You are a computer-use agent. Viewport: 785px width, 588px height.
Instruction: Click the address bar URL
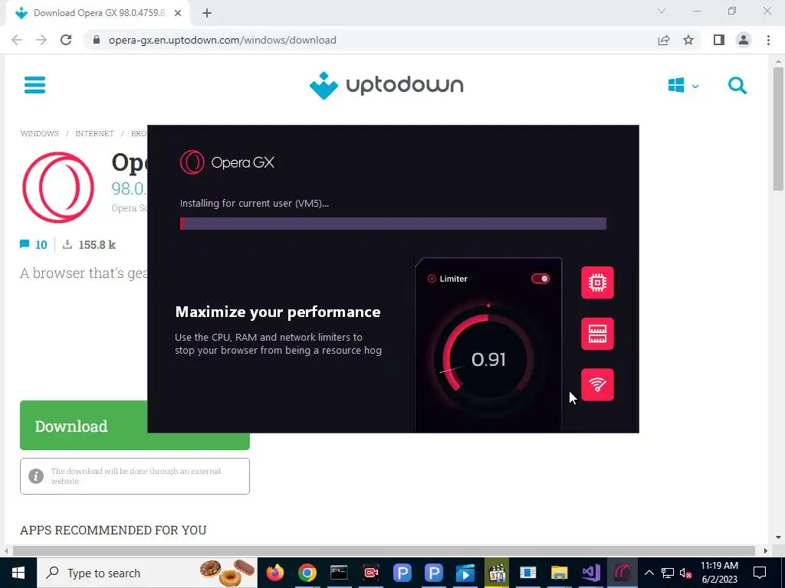coord(222,40)
